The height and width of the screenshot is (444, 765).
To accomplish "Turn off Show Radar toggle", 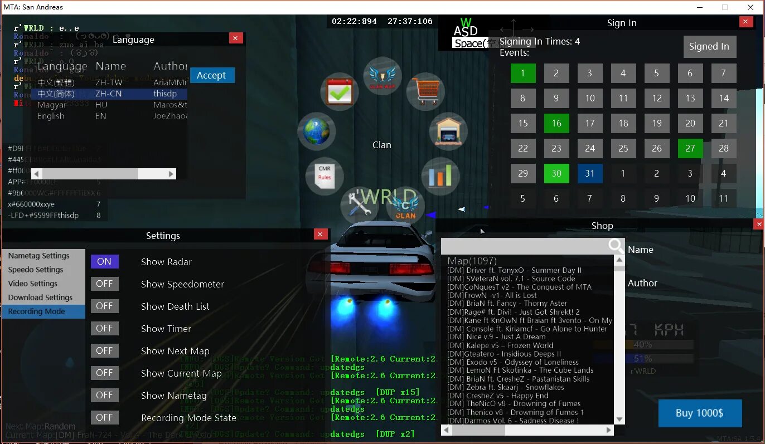I will tap(105, 261).
